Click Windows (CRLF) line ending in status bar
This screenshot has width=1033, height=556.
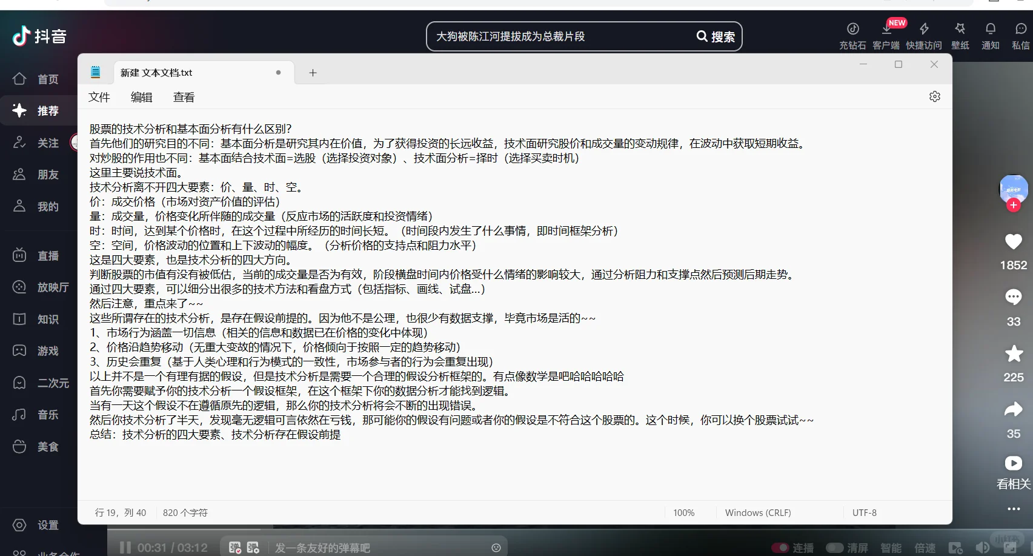coord(758,513)
